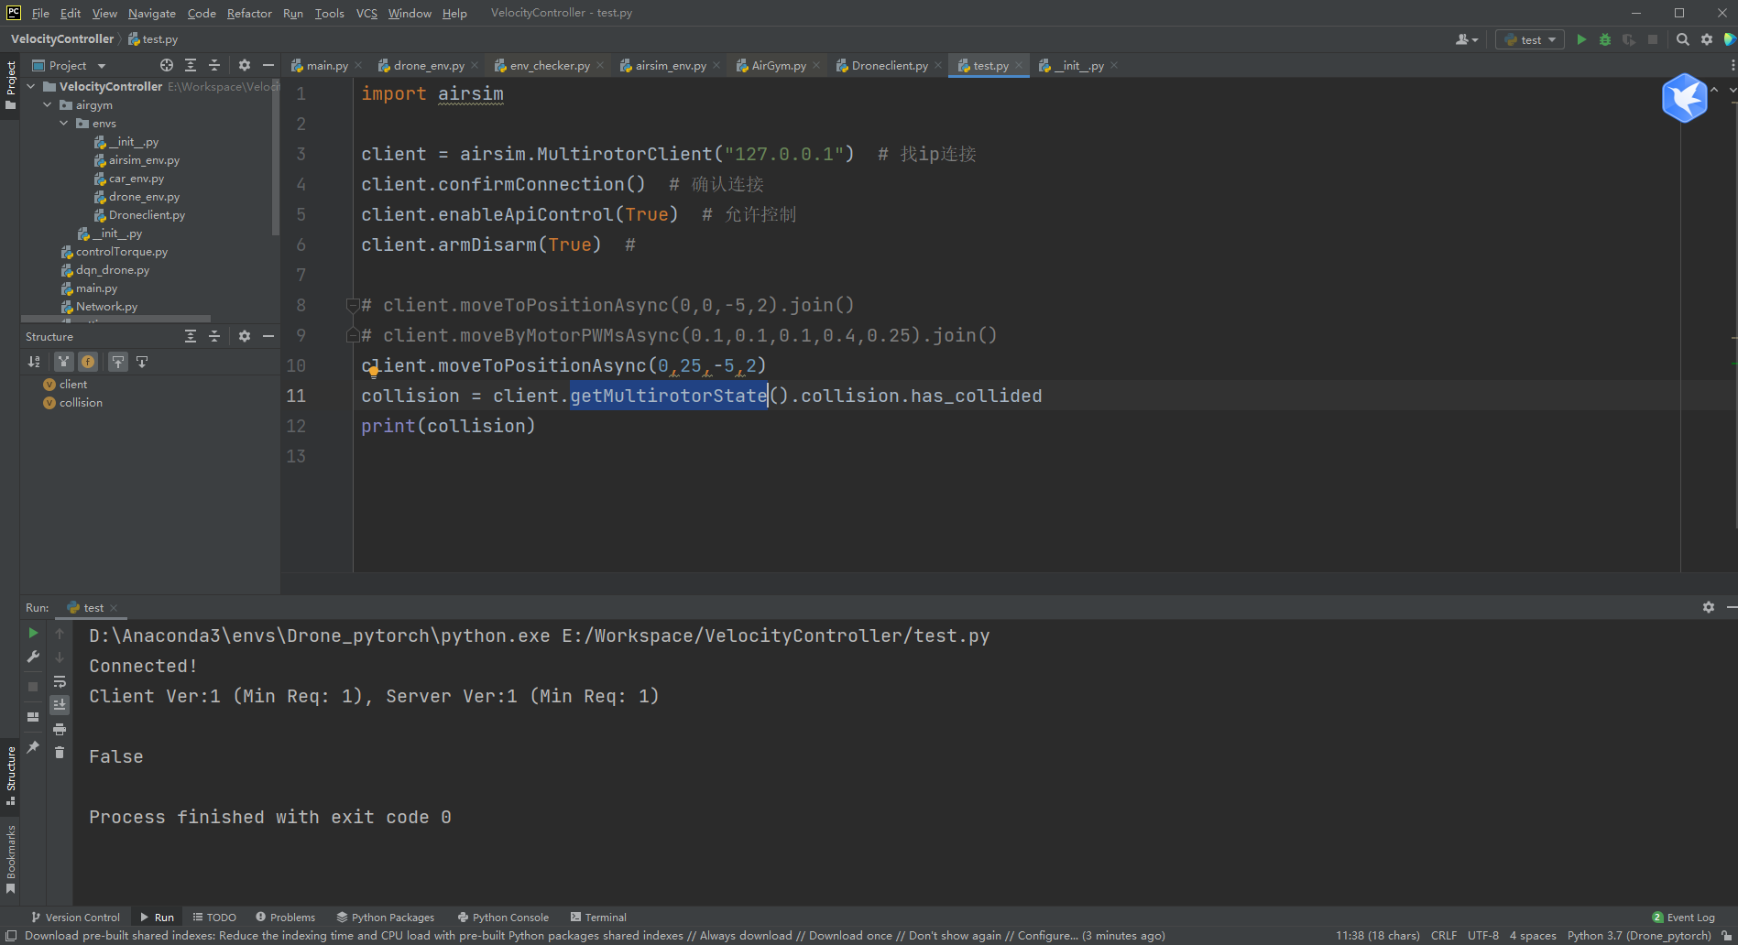Screen dimensions: 1738x945
Task: Open the tab list overflow menu
Action: [x=1732, y=65]
